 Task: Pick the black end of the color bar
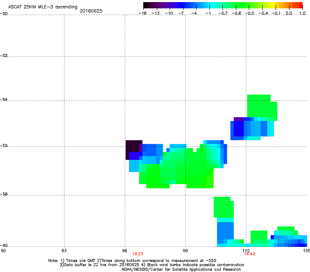147,5
